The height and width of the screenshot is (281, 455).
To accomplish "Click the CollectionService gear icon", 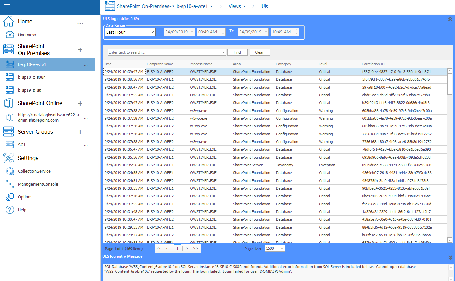I will (10, 171).
